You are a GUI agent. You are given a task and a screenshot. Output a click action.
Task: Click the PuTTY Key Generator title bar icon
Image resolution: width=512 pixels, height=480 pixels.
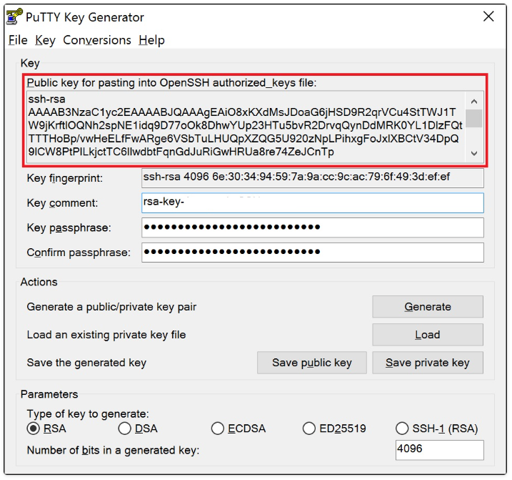click(x=14, y=16)
